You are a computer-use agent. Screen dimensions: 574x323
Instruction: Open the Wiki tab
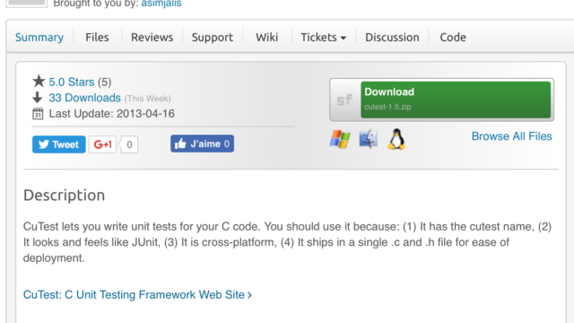pyautogui.click(x=267, y=38)
